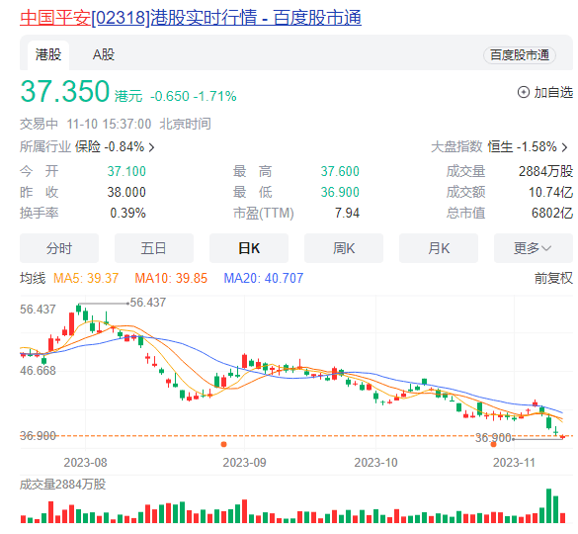Click the 成交额 value 10.74亿
The width and height of the screenshot is (578, 534).
tap(550, 192)
